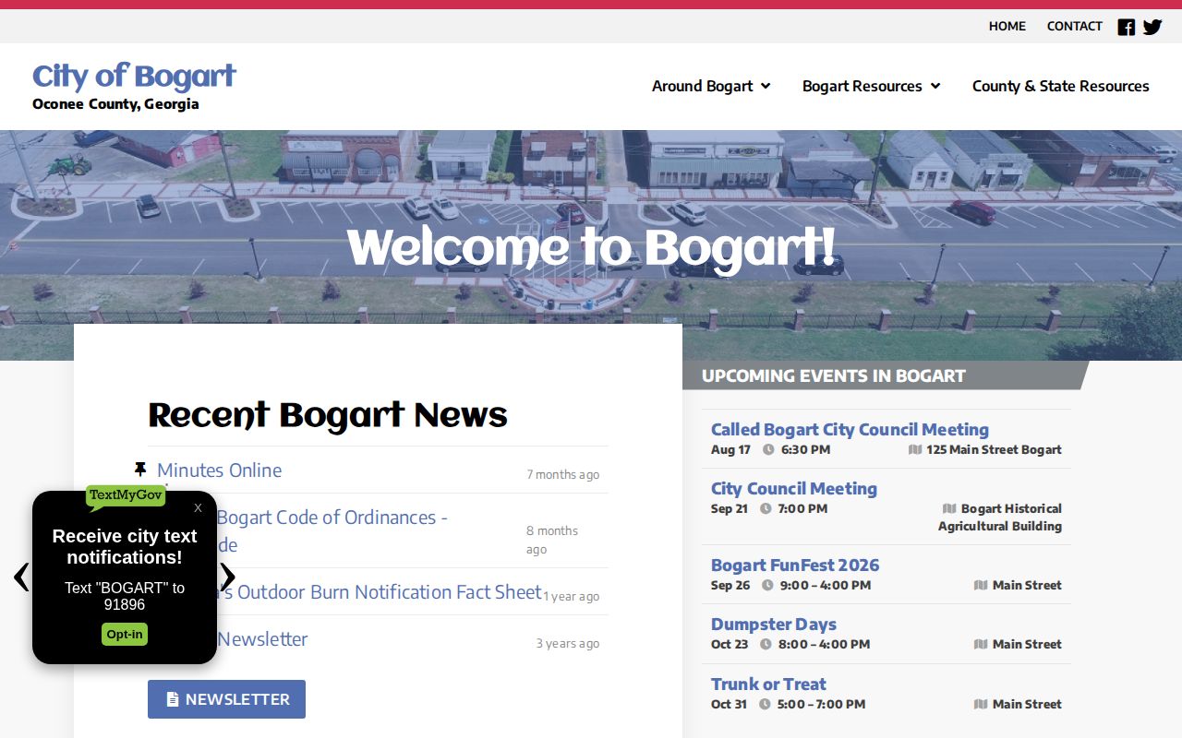
Task: Open Outdoor Burn Notification Fact Sheet post
Action: pyautogui.click(x=380, y=592)
